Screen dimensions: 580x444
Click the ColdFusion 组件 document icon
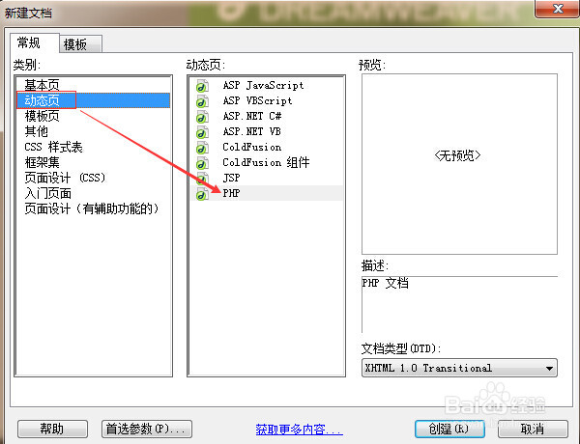click(202, 163)
